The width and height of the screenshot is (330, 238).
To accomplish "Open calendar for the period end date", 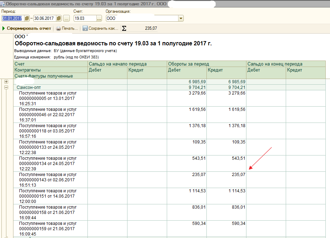I will 58,18.
